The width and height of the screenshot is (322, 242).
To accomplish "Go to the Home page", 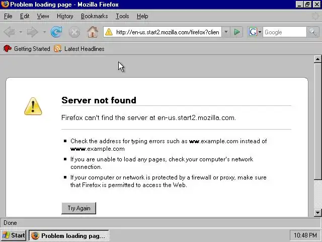I will pos(93,32).
